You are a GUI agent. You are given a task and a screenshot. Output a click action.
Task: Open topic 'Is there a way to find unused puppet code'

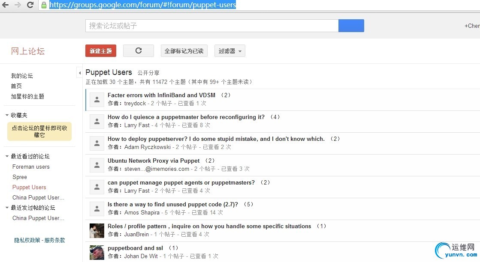(173, 204)
